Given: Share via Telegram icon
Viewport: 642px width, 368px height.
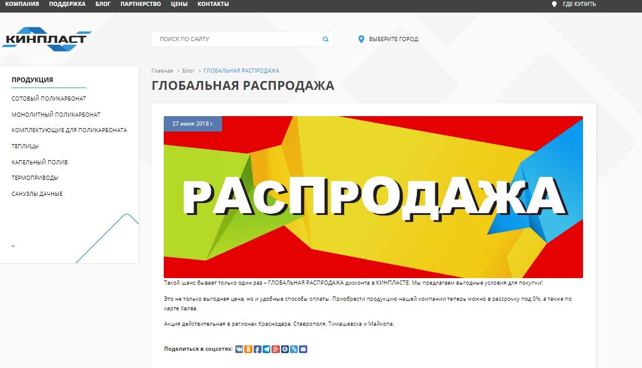Looking at the screenshot, I should 267,349.
